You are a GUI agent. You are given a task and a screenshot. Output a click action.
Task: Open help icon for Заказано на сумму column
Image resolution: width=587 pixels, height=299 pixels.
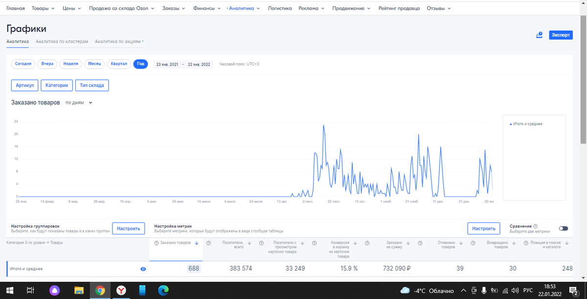(x=367, y=243)
